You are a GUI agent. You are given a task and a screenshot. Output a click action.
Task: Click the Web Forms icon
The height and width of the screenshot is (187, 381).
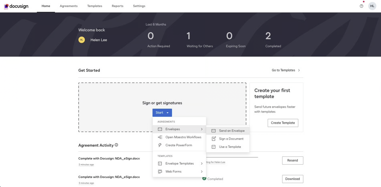(x=160, y=171)
